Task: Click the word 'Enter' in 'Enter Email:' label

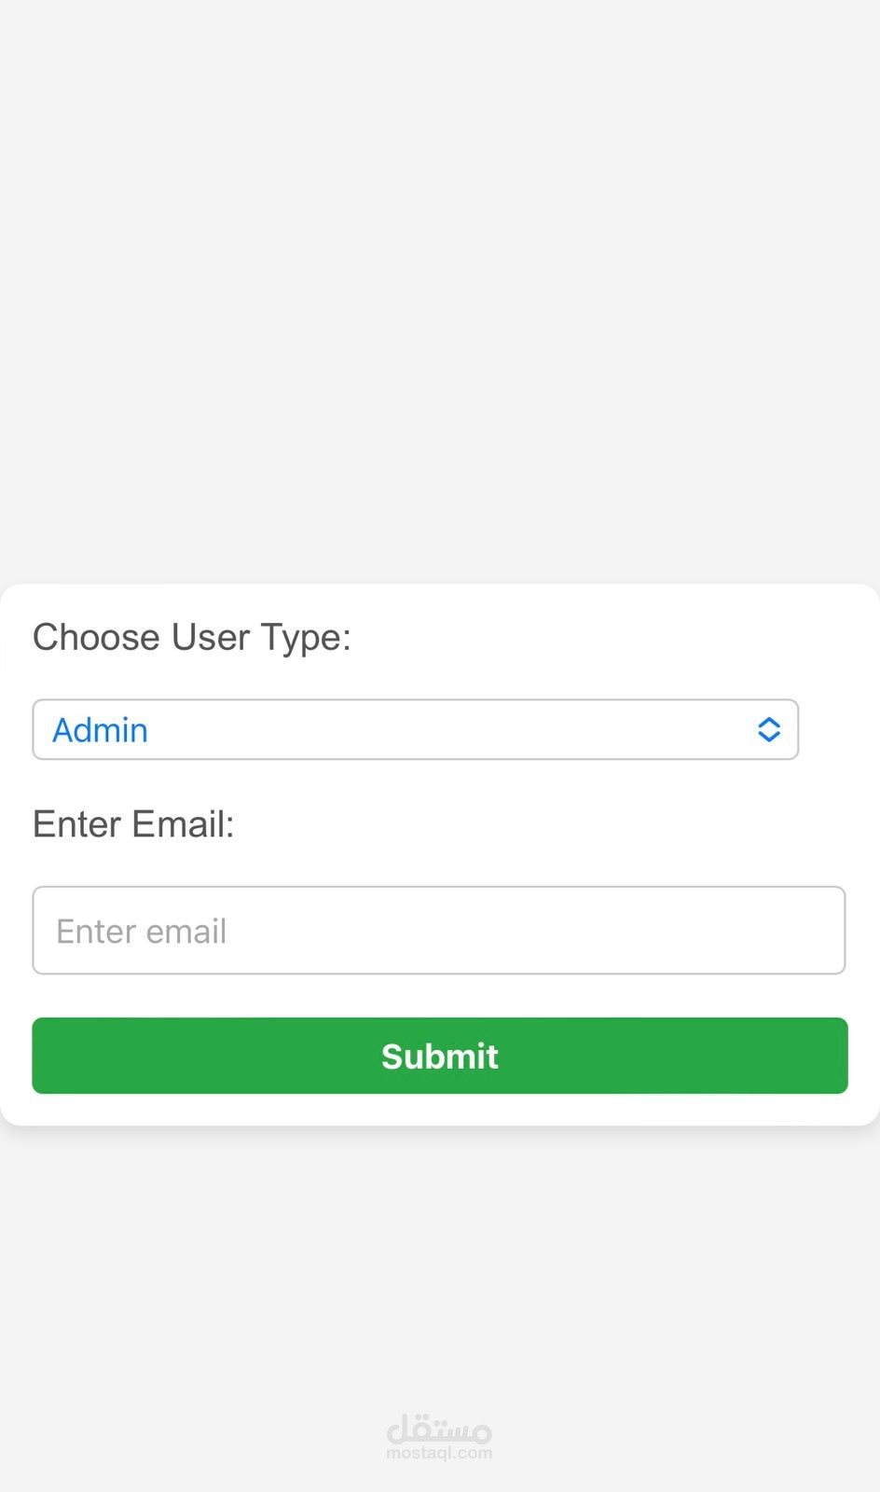Action: tap(76, 824)
